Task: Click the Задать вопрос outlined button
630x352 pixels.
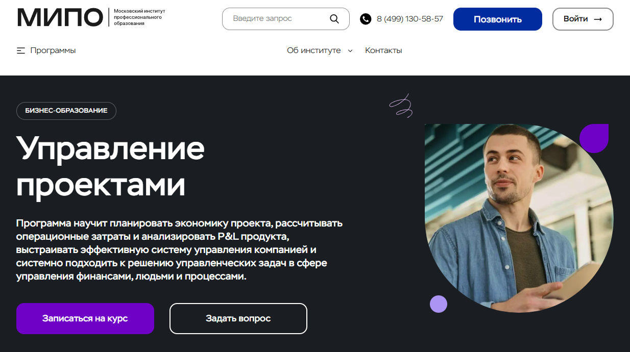Action: tap(238, 318)
